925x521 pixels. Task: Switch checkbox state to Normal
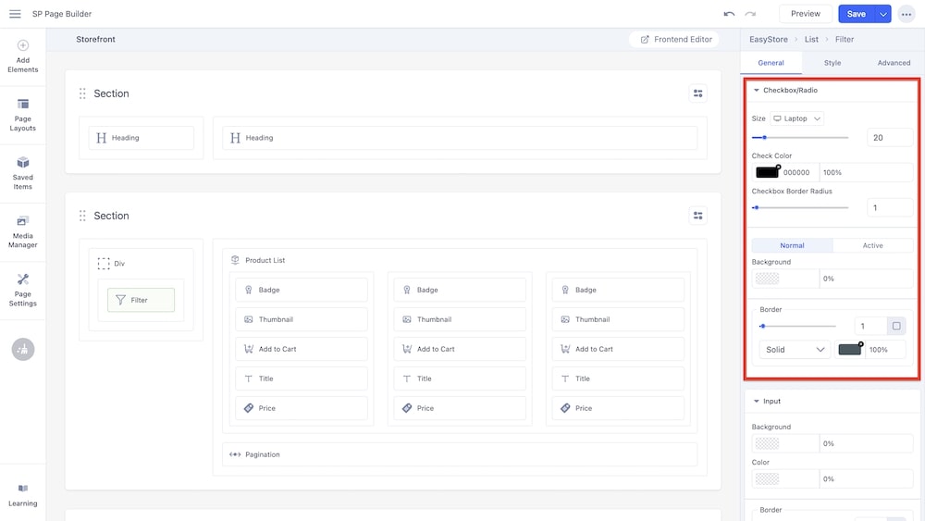pos(792,245)
